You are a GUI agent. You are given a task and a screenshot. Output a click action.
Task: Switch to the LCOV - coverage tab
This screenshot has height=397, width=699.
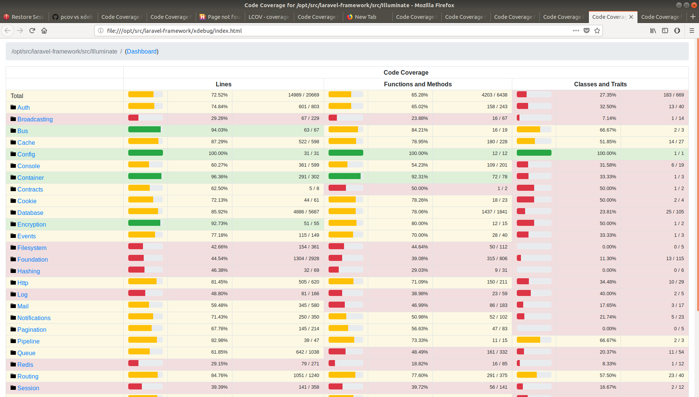point(269,17)
